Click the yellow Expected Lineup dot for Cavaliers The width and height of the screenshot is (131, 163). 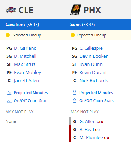tap(8, 35)
